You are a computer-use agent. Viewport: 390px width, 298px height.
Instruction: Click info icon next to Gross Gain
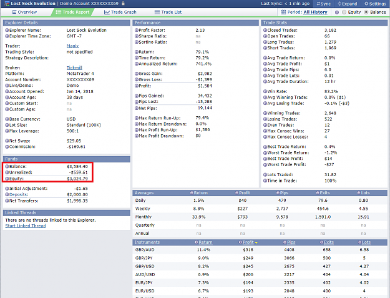[x=137, y=74]
